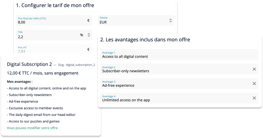Screen dimensions: 263x138
Task: Click the Les avantages inclus section heading
Action: coord(145,40)
